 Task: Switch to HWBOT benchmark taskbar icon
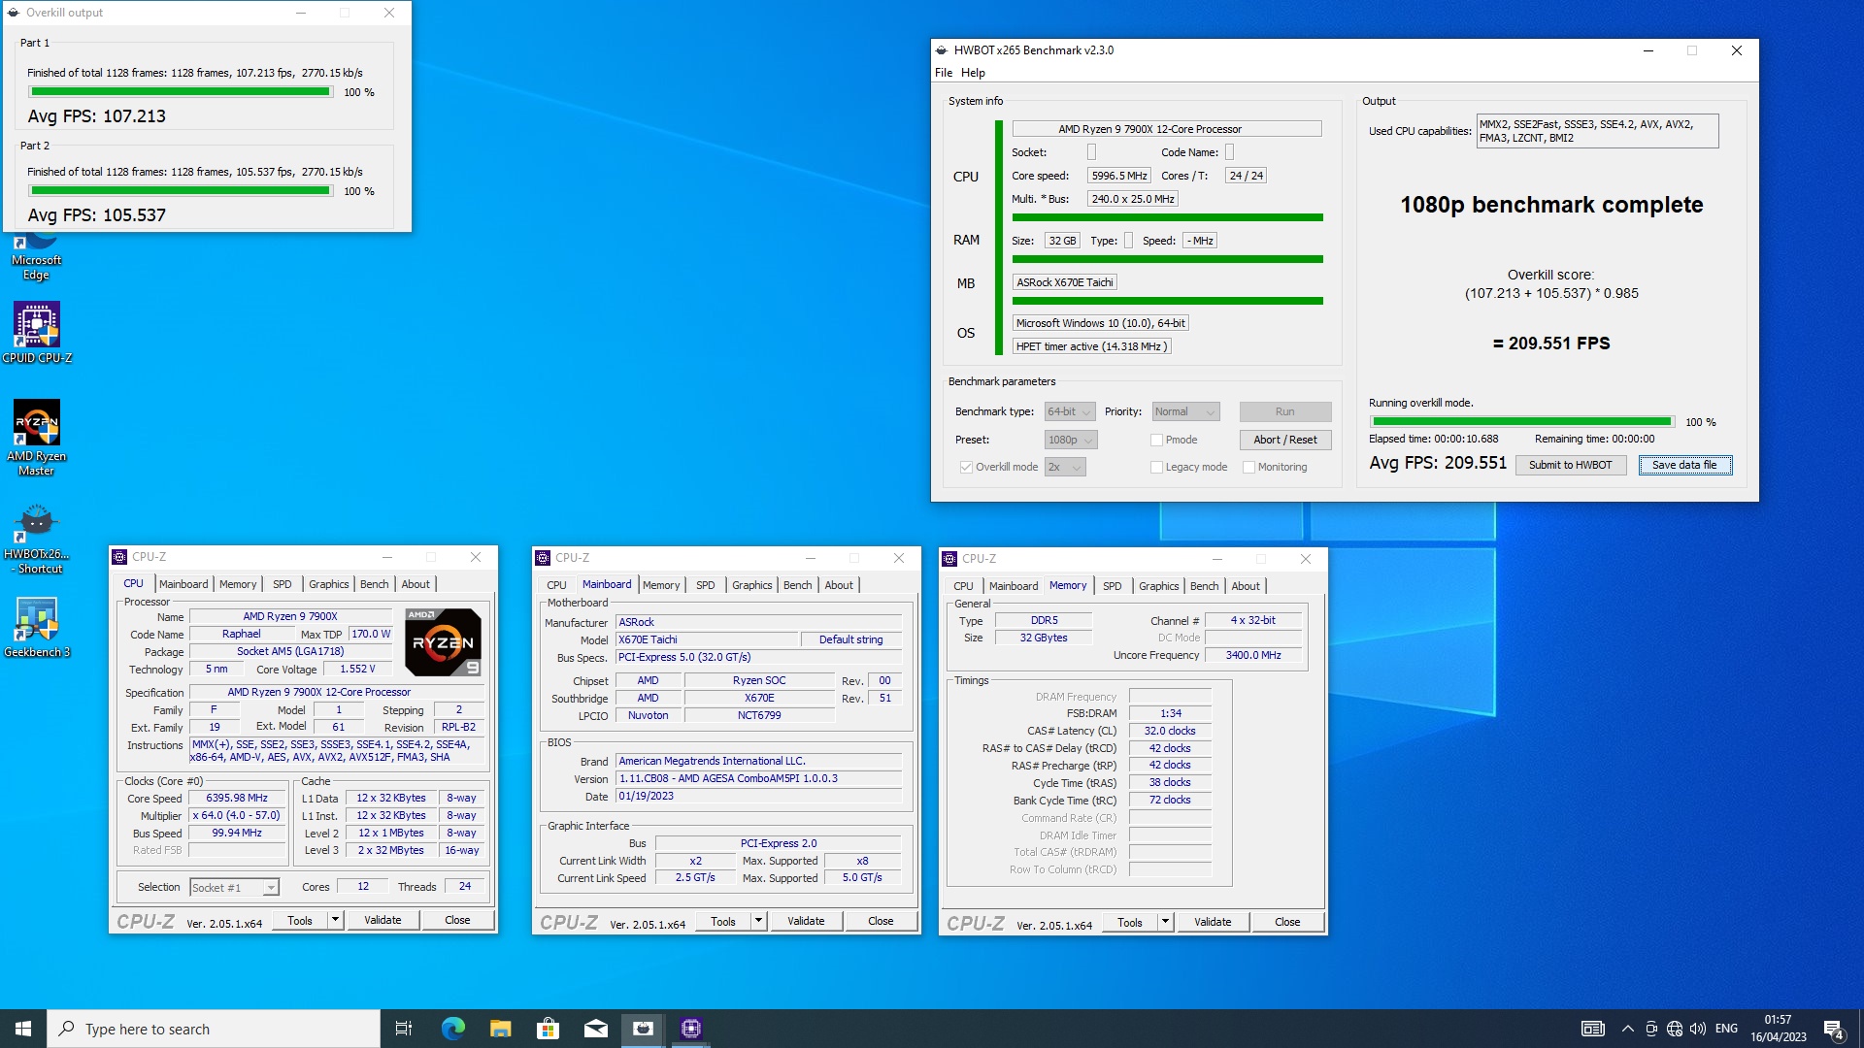643,1029
